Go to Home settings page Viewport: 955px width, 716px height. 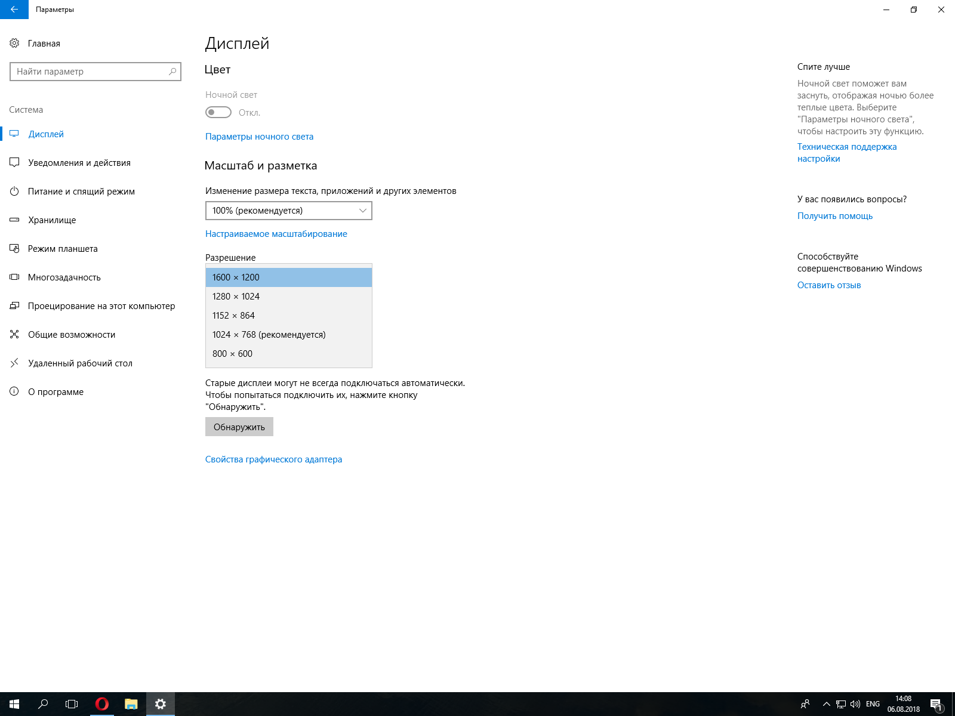[x=44, y=44]
